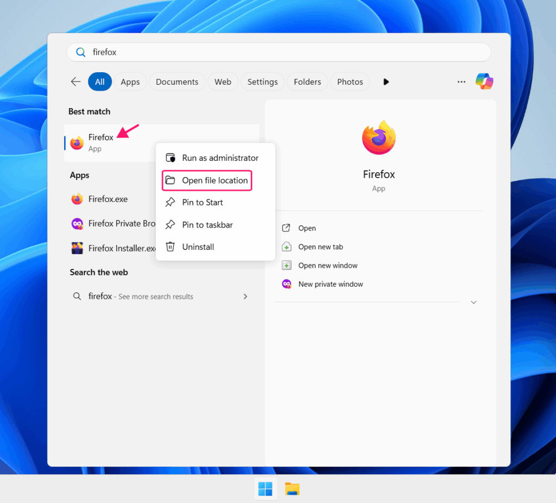The image size is (556, 503).
Task: Select the Firefox Private Browsing result
Action: point(111,223)
